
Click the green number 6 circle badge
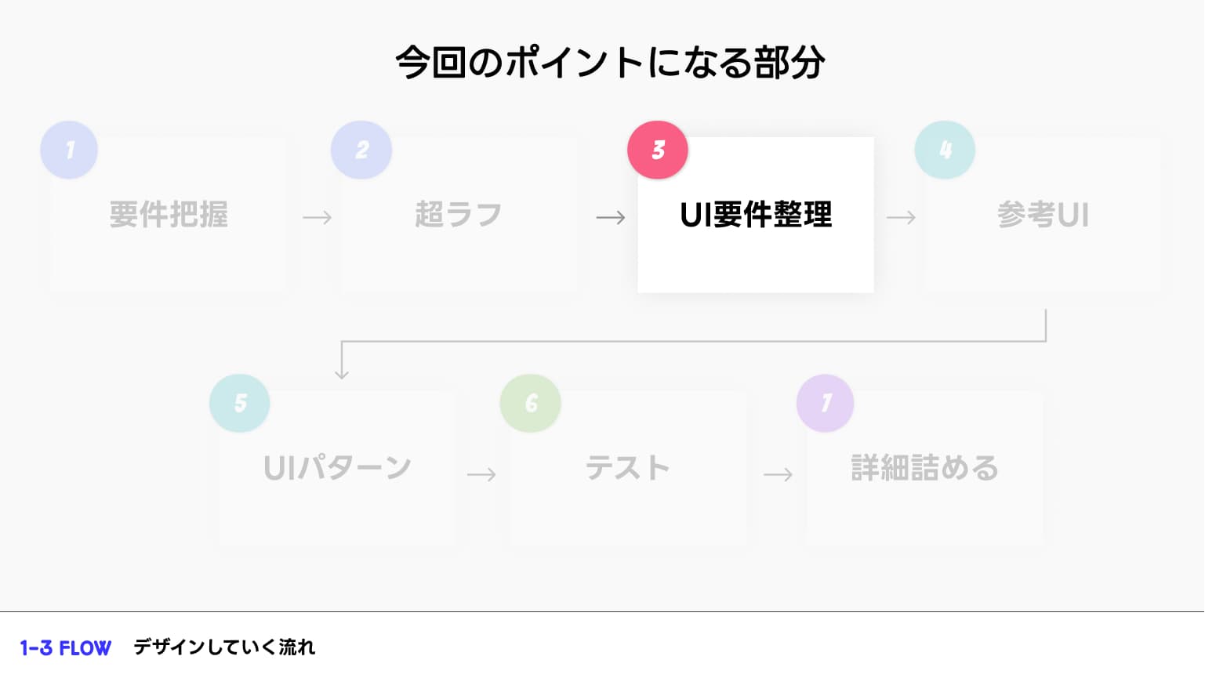point(531,403)
